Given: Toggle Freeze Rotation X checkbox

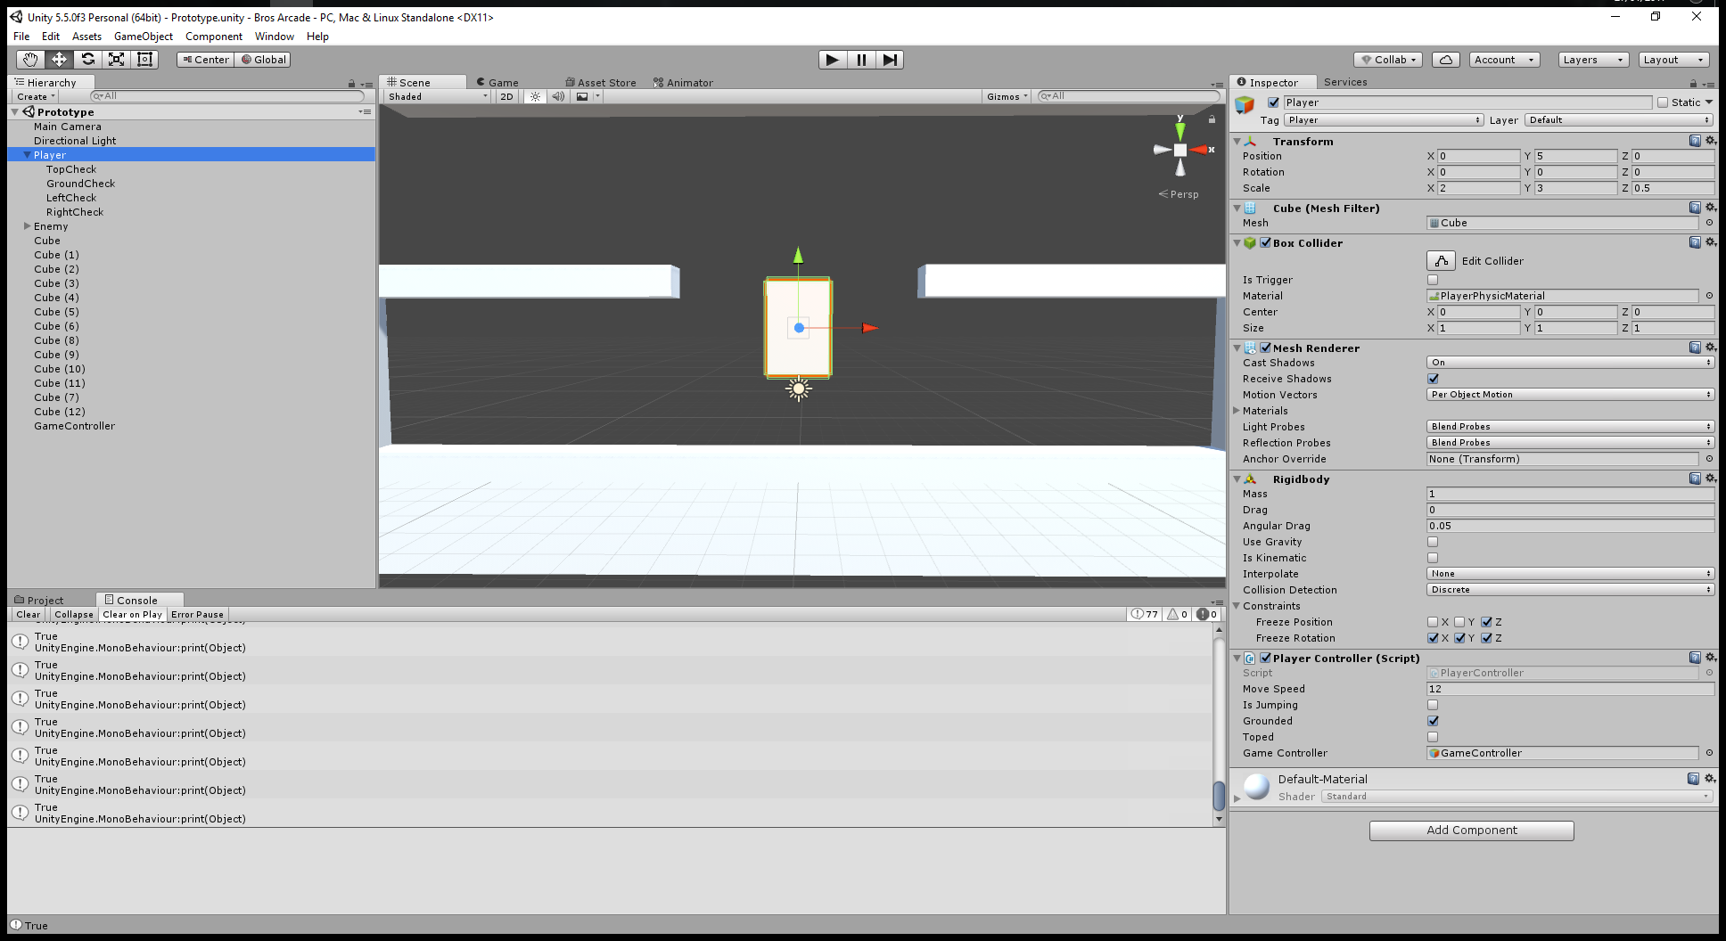Looking at the screenshot, I should coord(1433,638).
